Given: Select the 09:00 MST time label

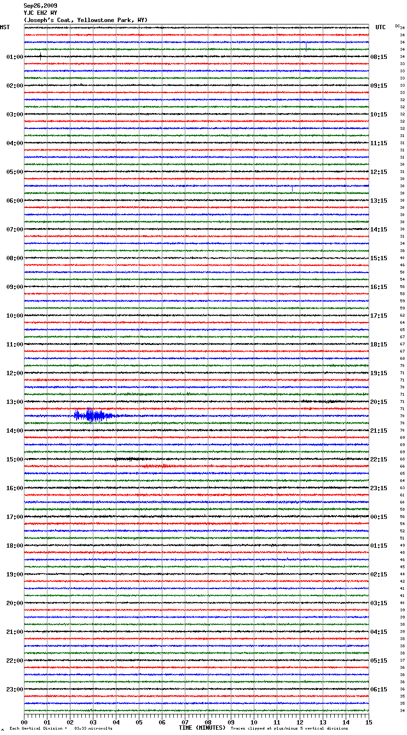Looking at the screenshot, I should [x=15, y=287].
